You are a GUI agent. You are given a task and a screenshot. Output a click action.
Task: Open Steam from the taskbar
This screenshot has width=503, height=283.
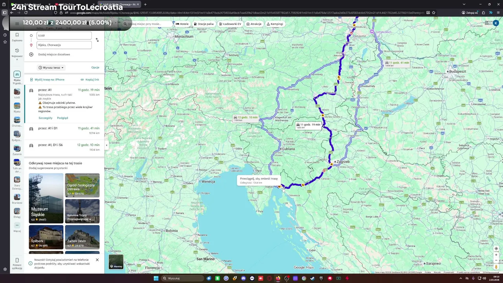tap(312, 278)
